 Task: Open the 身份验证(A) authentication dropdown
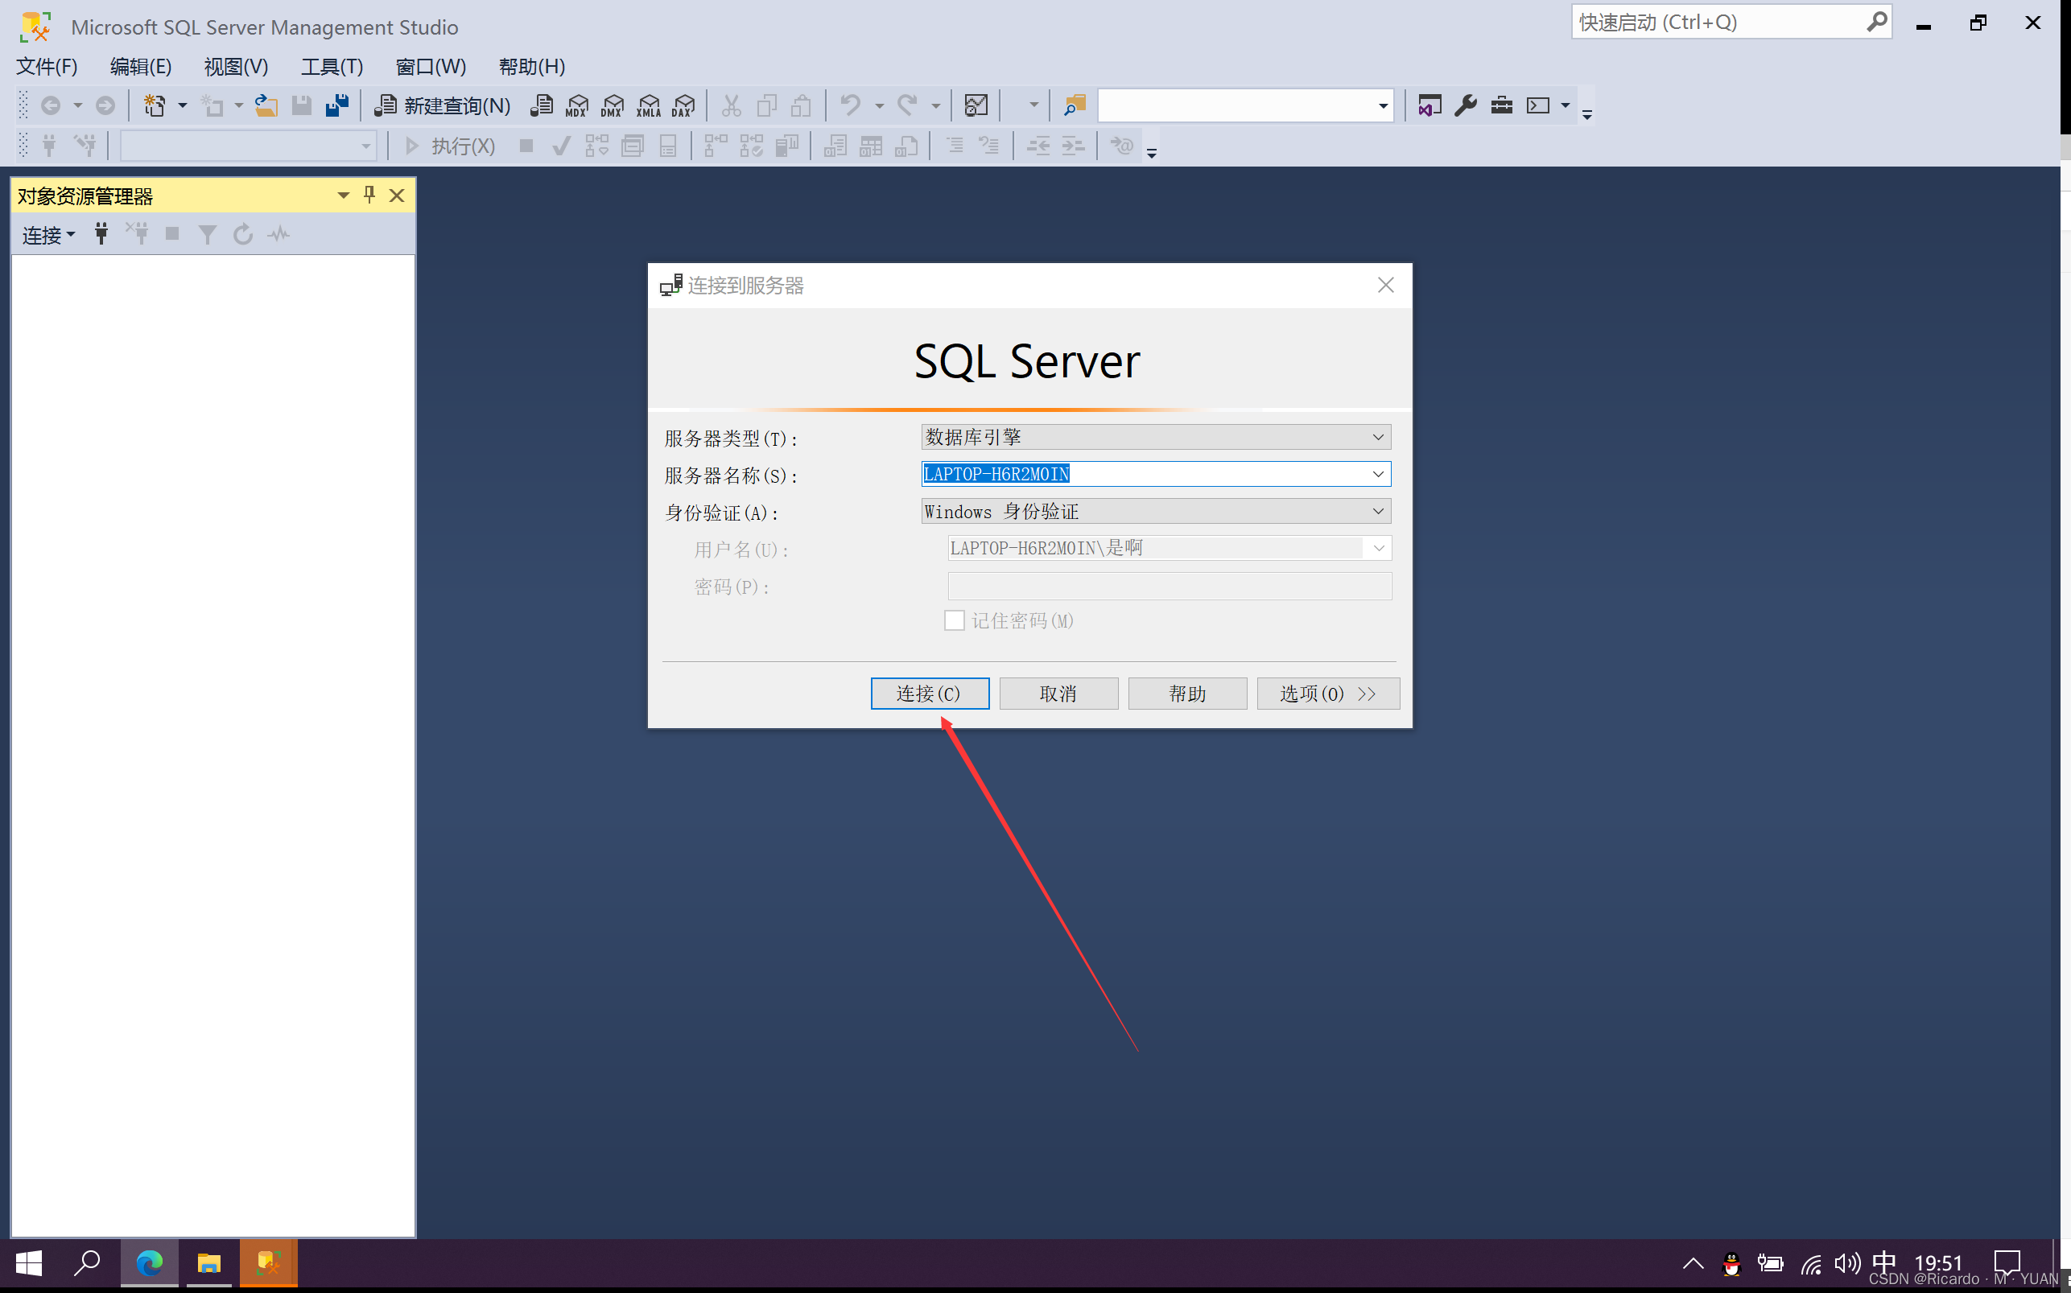coord(1377,511)
